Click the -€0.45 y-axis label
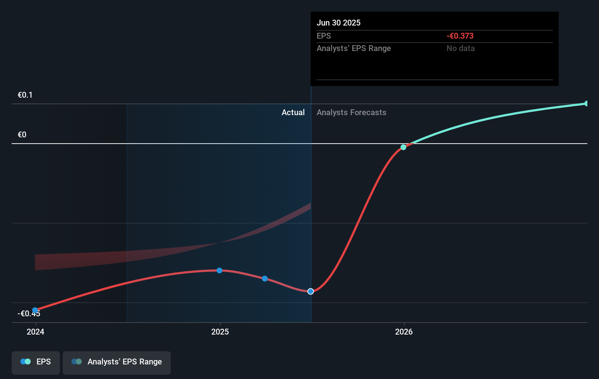Screen dimensions: 599x379 click(x=29, y=314)
